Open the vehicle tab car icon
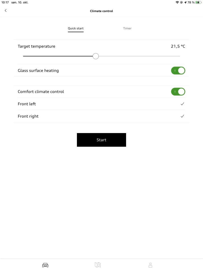Image resolution: width=203 pixels, height=271 pixels. [x=45, y=265]
